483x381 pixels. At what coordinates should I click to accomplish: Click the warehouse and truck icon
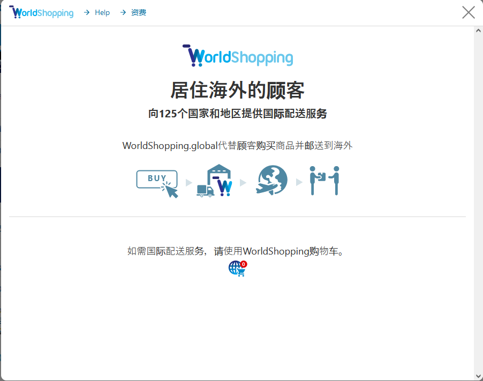214,181
